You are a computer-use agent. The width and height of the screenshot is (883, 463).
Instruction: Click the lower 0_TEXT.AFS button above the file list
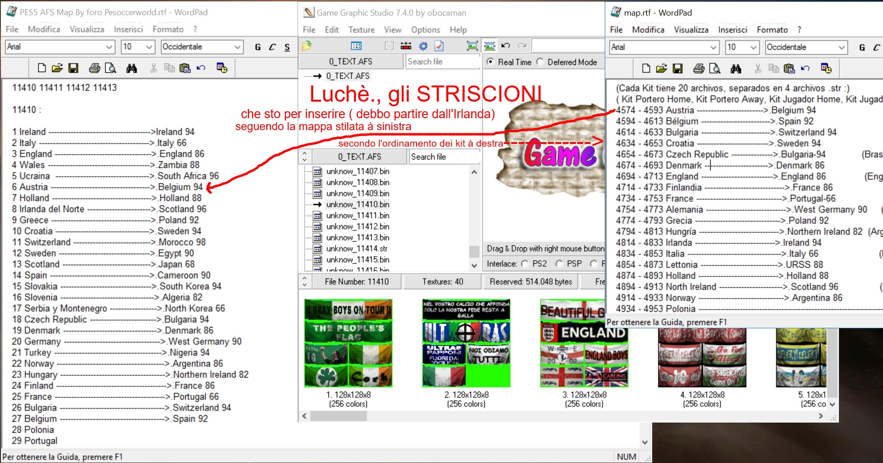click(360, 157)
